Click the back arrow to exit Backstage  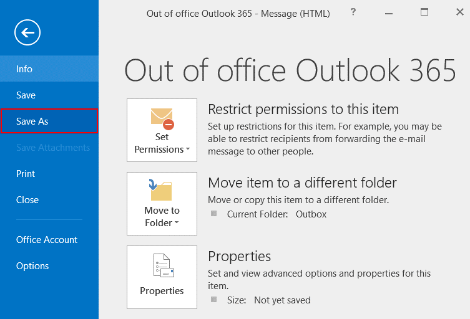pyautogui.click(x=27, y=32)
